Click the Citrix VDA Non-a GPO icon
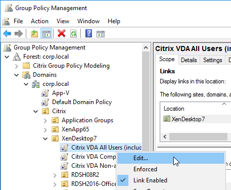This screenshot has height=190, width=231. (65, 166)
